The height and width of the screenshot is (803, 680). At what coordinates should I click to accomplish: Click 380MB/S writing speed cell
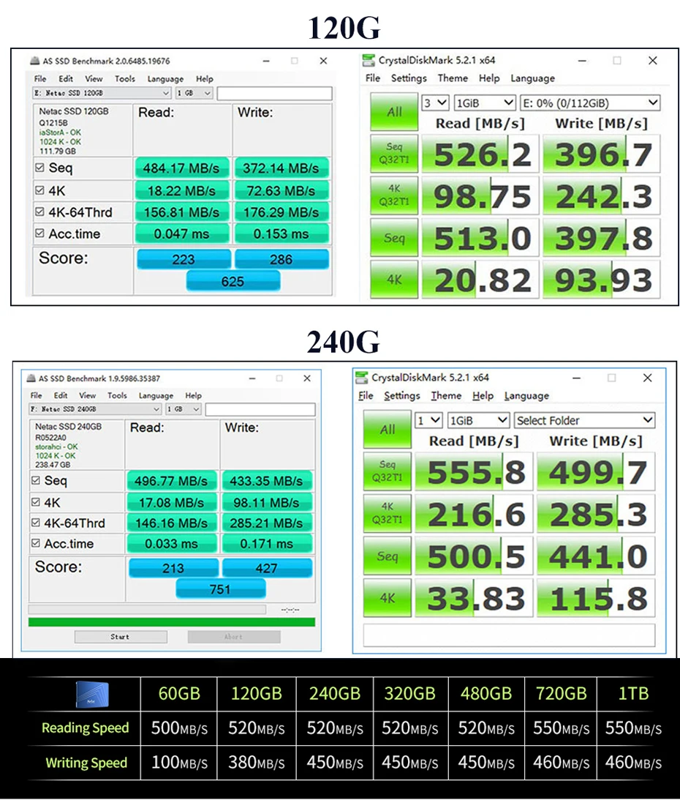[257, 763]
